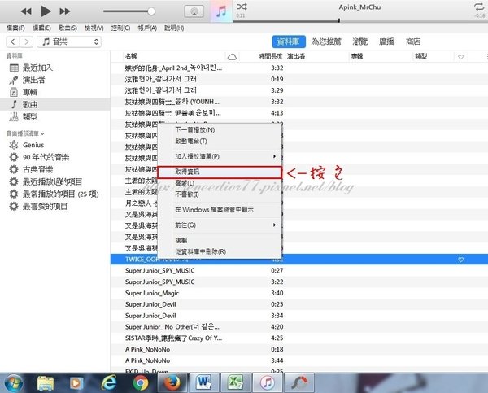Image resolution: width=488 pixels, height=393 pixels.
Task: Click the forward navigation arrow
Action: (x=27, y=41)
